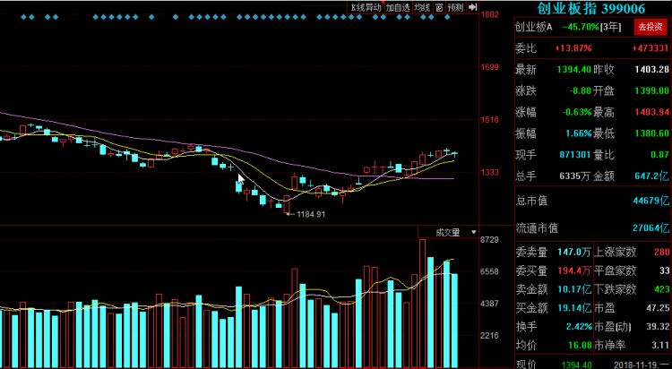Open the 窗 window option
The width and height of the screenshot is (672, 369).
pos(440,7)
